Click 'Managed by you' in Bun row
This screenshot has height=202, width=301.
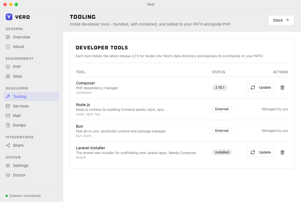[x=275, y=131]
